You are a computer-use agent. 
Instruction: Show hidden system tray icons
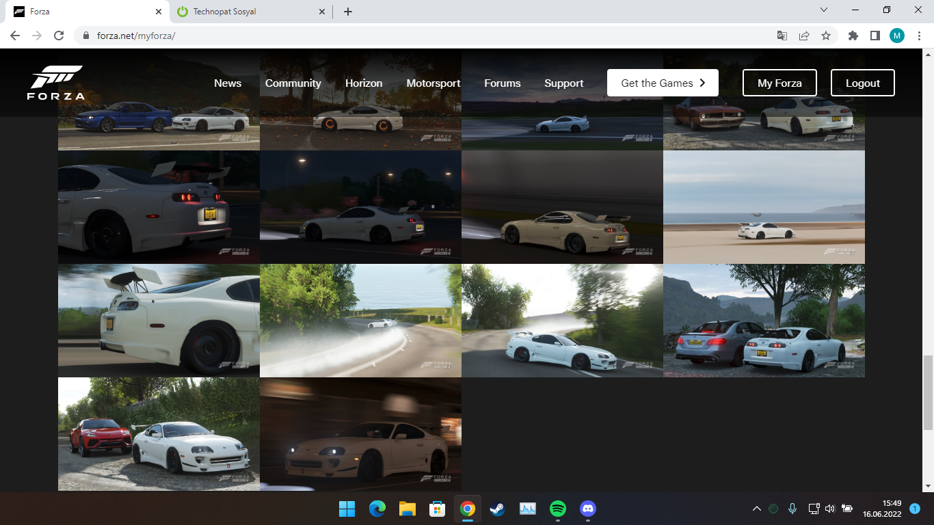tap(756, 509)
